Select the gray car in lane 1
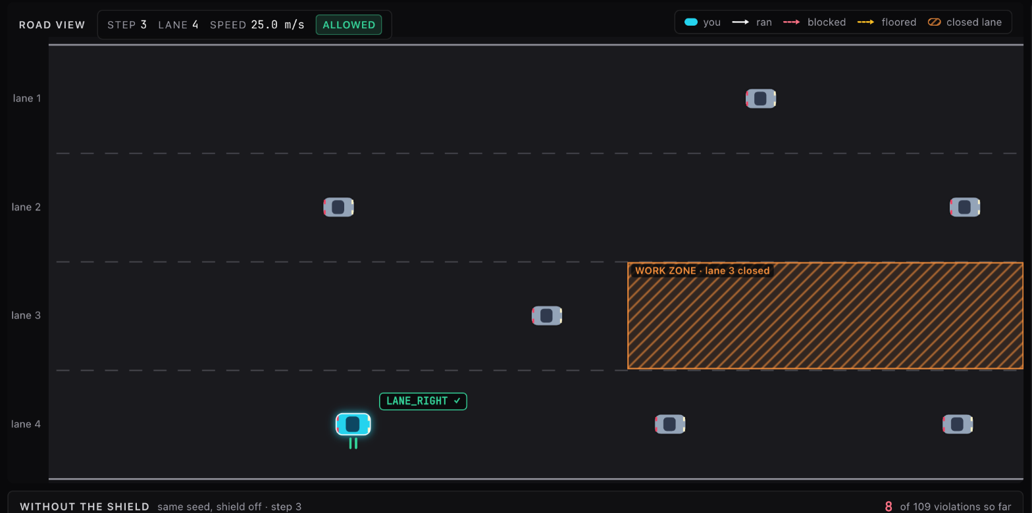 761,99
